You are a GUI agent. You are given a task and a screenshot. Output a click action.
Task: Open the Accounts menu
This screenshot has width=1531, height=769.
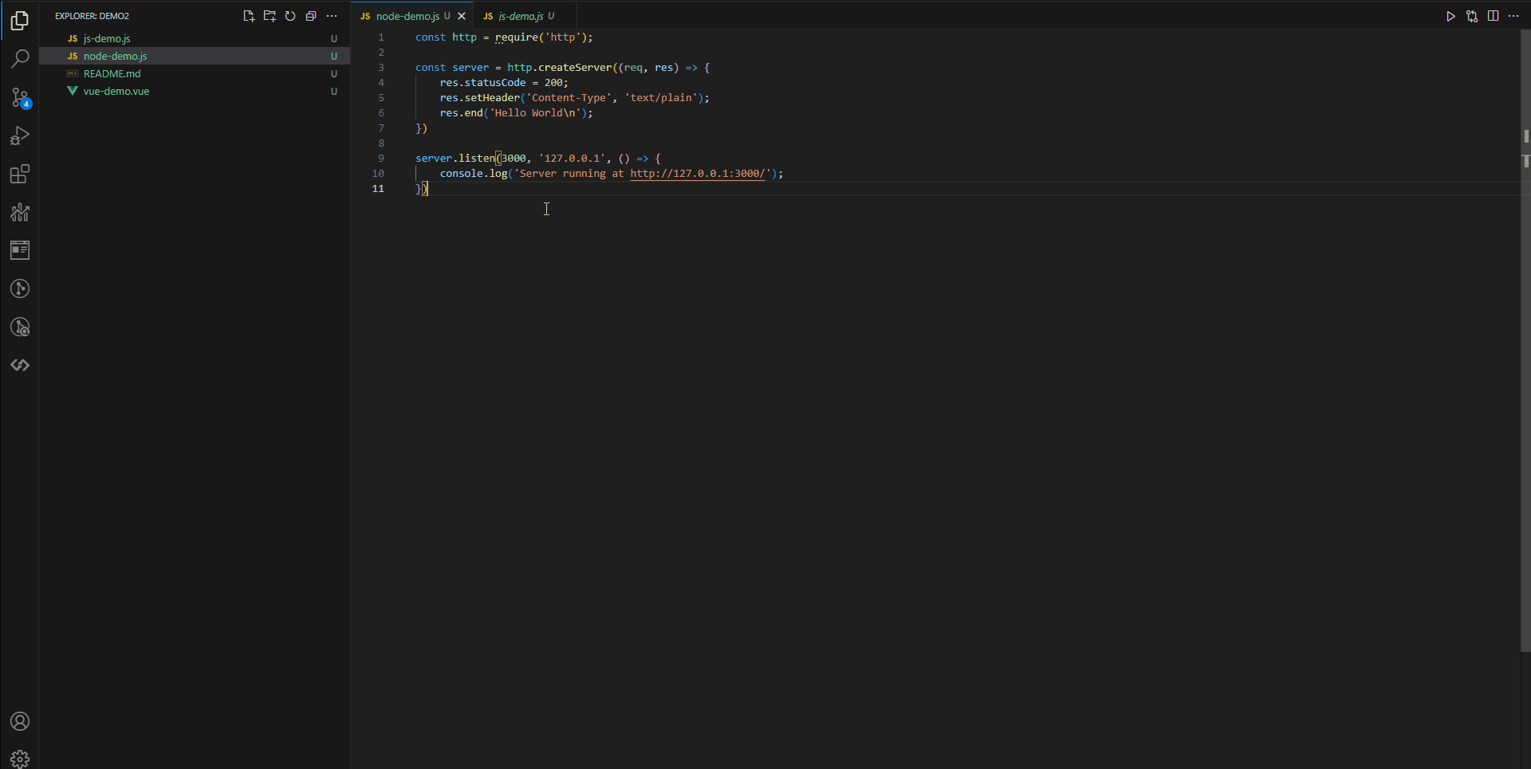pos(20,721)
